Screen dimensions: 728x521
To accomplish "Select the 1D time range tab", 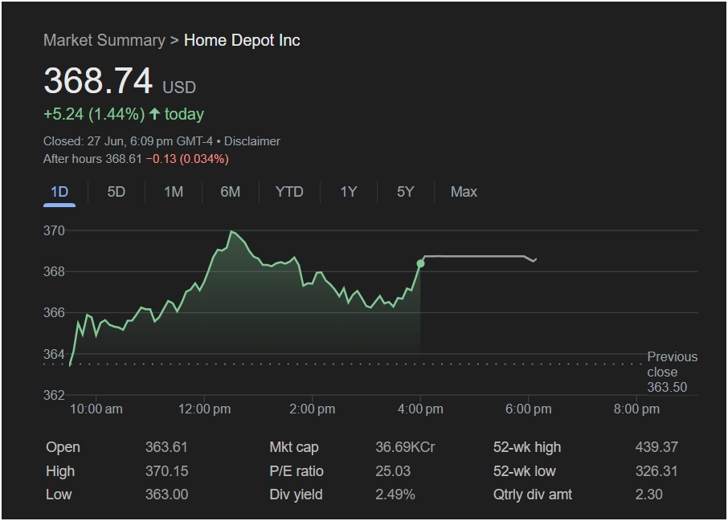I will 59,192.
